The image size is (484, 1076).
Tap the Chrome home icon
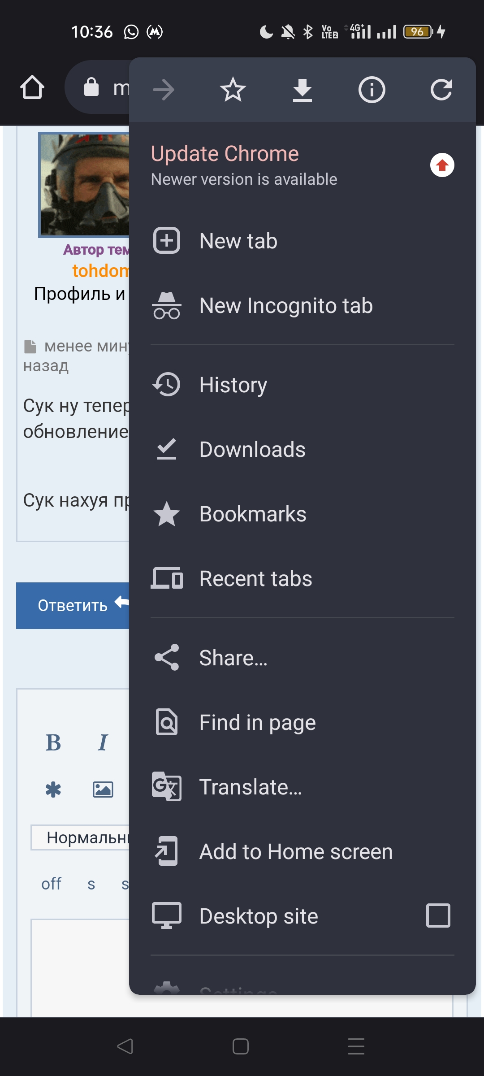(x=32, y=87)
